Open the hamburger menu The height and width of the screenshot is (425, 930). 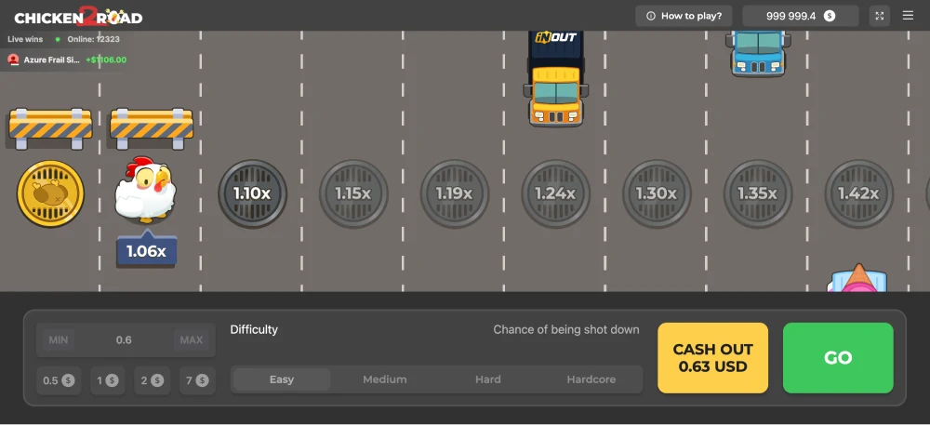(x=908, y=16)
